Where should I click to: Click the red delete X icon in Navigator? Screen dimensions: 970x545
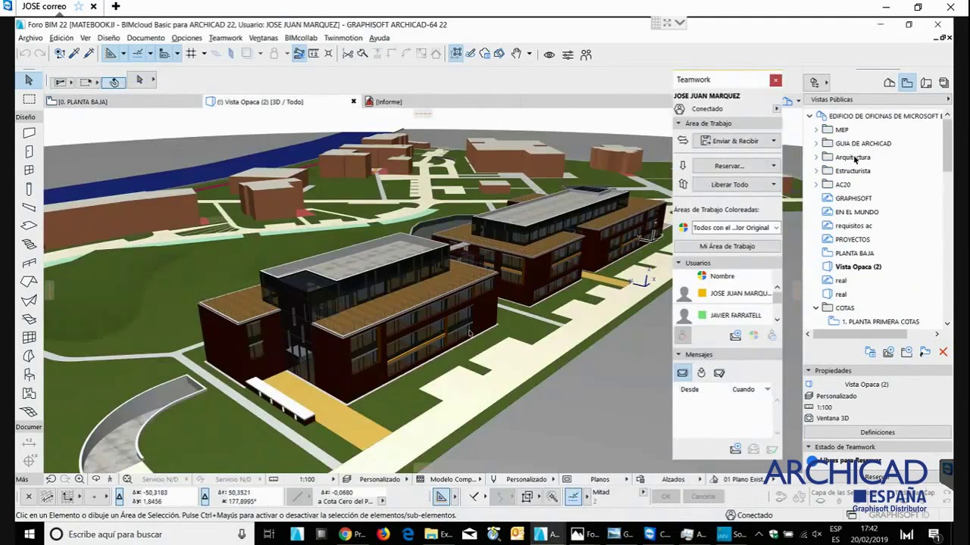tap(943, 352)
